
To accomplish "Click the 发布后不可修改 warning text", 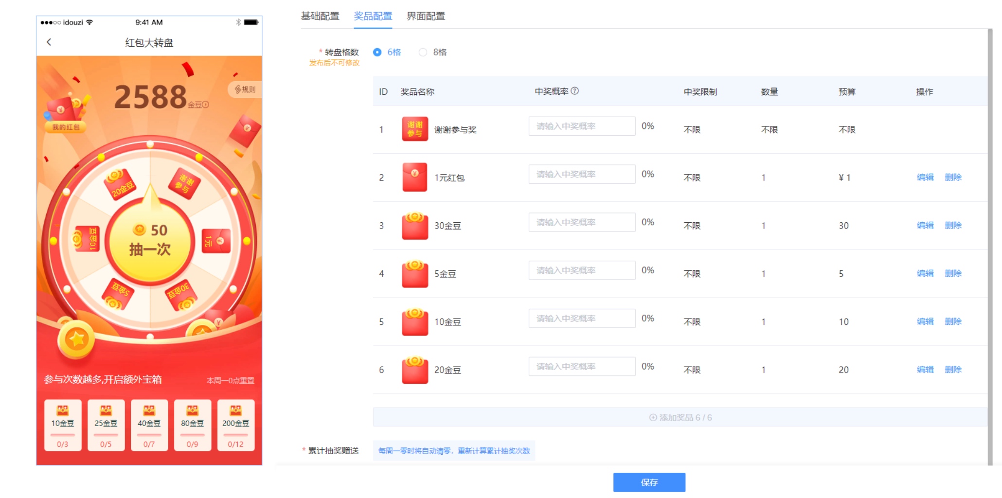I will [335, 63].
